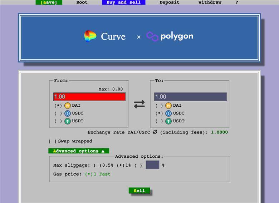The width and height of the screenshot is (279, 203).
Task: Click the DAI coin icon in From box
Action: (68, 106)
